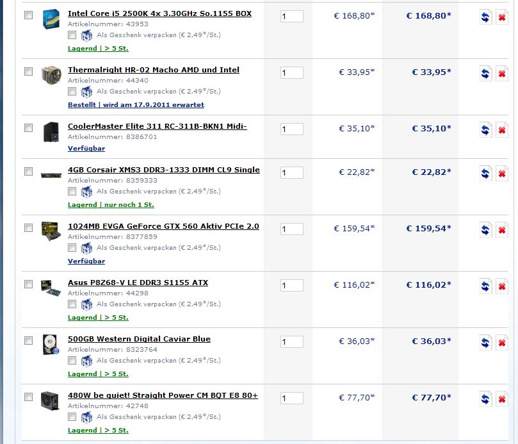
Task: Click 'Bestellt | wird am 17.9.2011 erwartet' link
Action: click(x=136, y=105)
